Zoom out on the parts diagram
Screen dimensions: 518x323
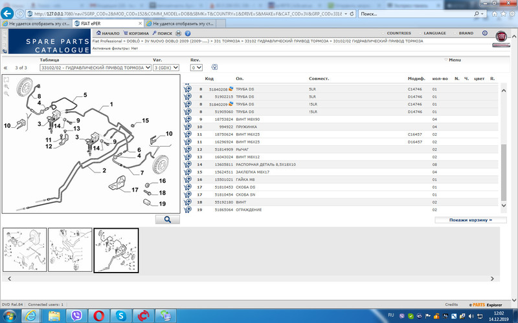[6, 94]
